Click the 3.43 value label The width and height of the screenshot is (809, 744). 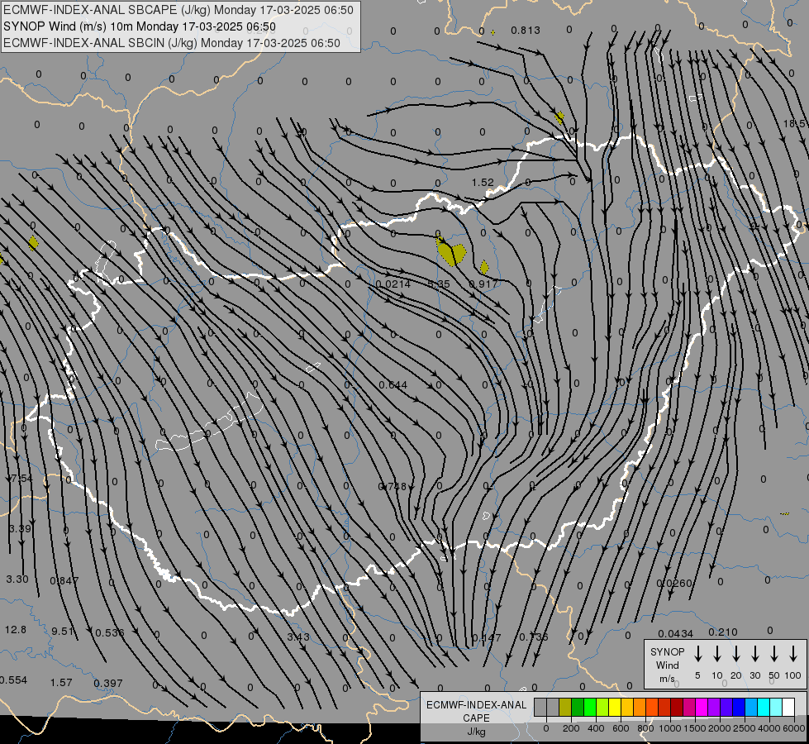pos(298,637)
